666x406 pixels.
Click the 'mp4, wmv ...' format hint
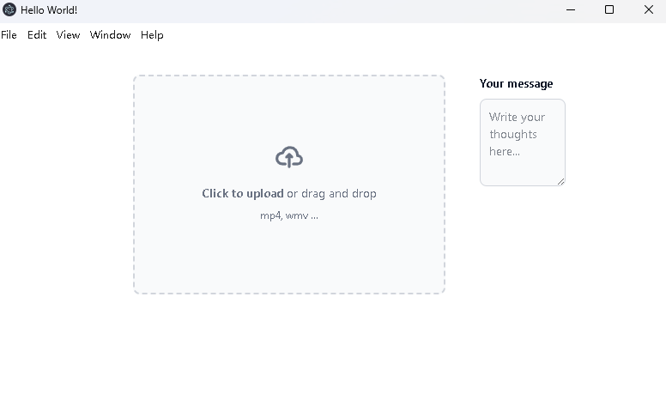(x=289, y=215)
